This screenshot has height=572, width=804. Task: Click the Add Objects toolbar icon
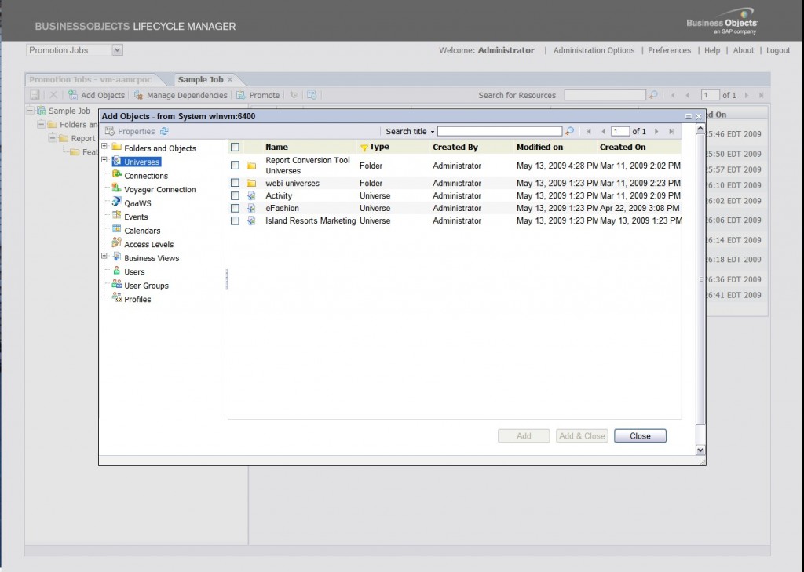[x=73, y=95]
